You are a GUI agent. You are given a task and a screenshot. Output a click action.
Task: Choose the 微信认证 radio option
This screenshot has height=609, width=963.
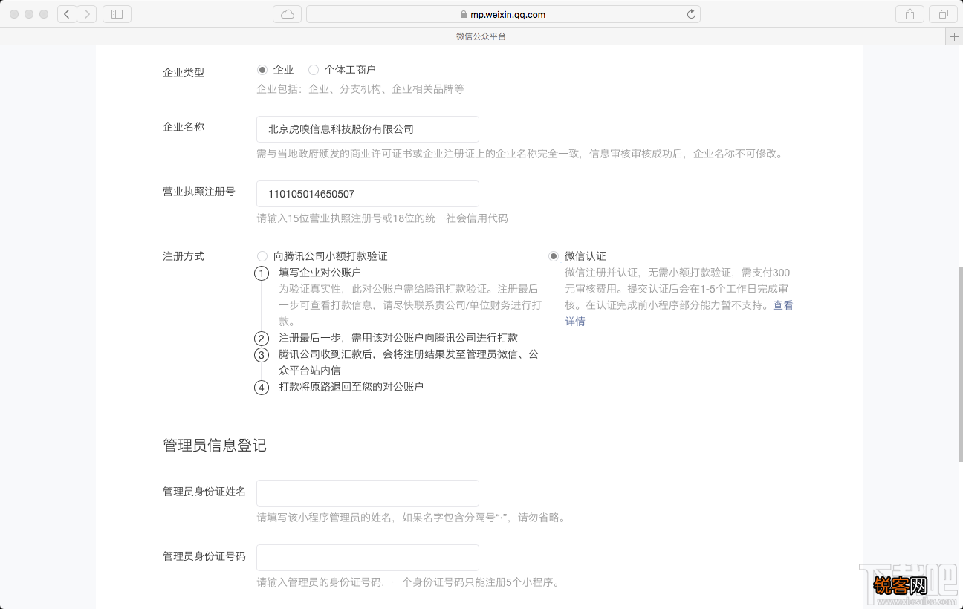(554, 256)
